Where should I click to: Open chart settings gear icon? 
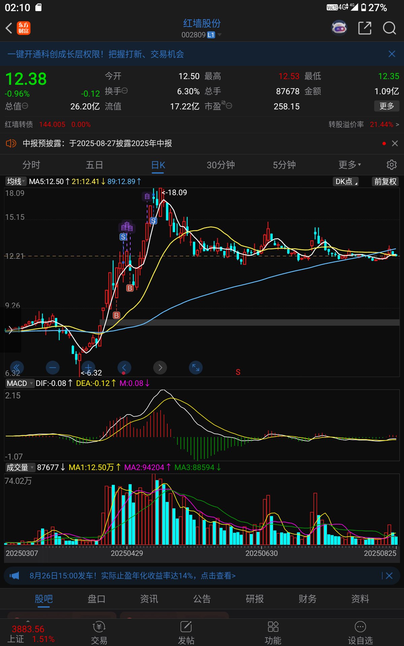point(391,165)
